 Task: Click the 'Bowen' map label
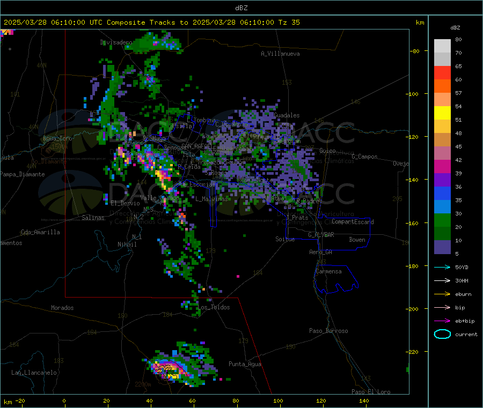[x=357, y=239]
